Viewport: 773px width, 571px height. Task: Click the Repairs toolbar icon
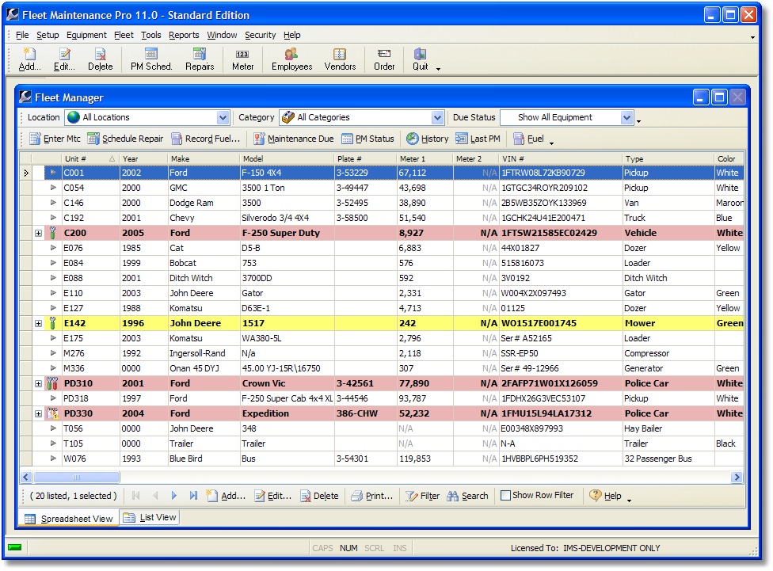199,59
